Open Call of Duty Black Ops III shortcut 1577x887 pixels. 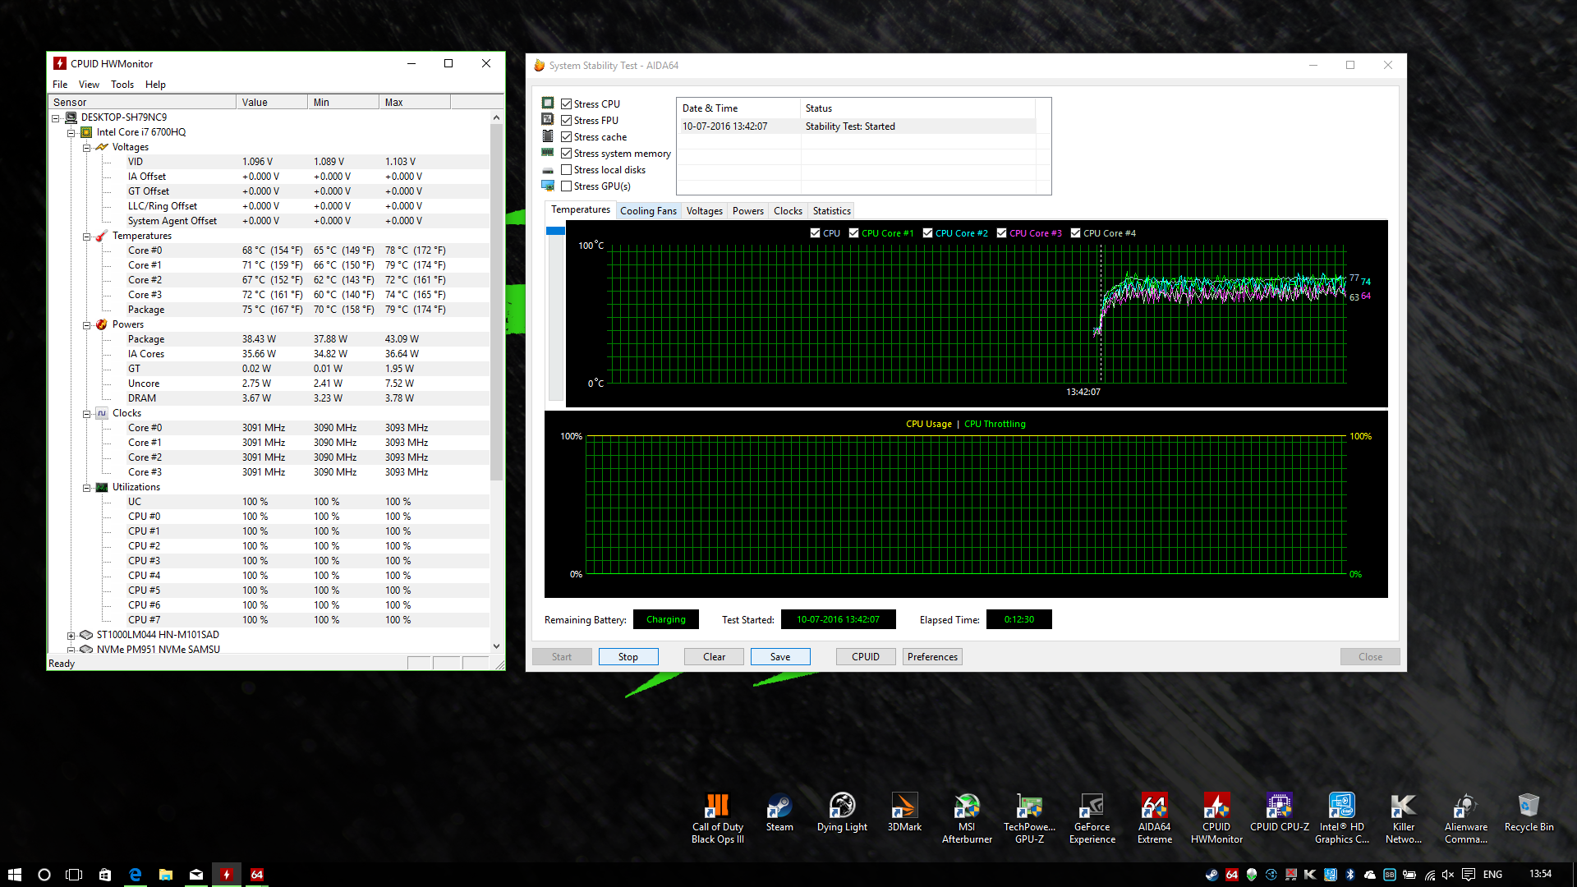pyautogui.click(x=717, y=818)
